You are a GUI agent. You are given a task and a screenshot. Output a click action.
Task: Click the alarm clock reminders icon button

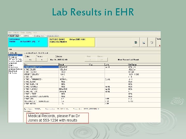click(136, 42)
